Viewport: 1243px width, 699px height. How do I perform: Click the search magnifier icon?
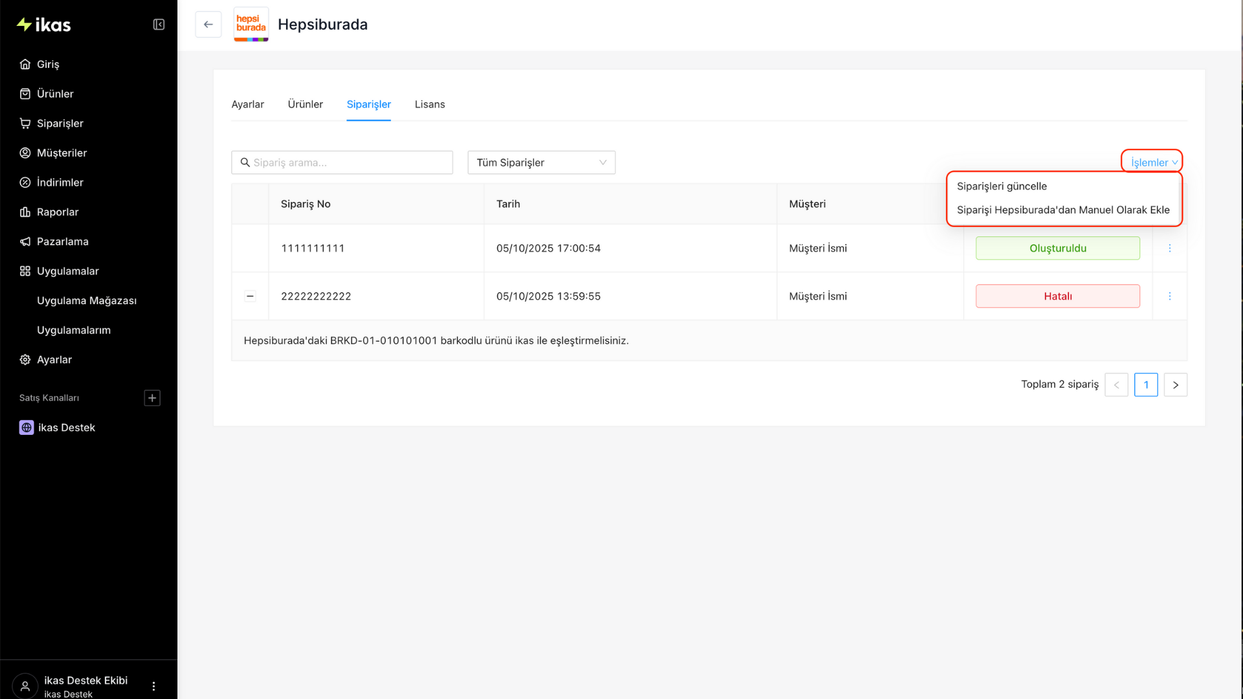point(245,162)
